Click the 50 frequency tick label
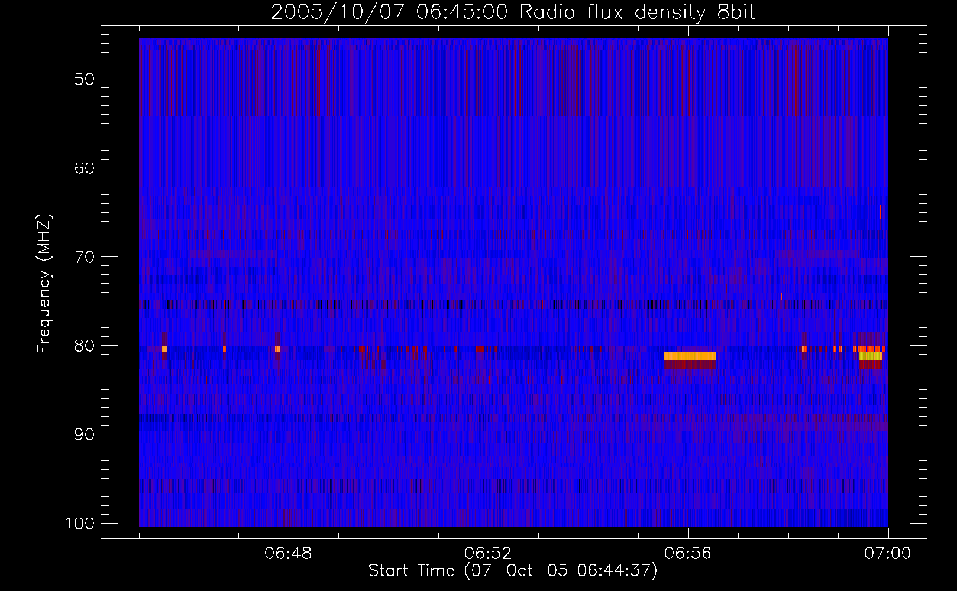Viewport: 957px width, 591px height. [85, 79]
